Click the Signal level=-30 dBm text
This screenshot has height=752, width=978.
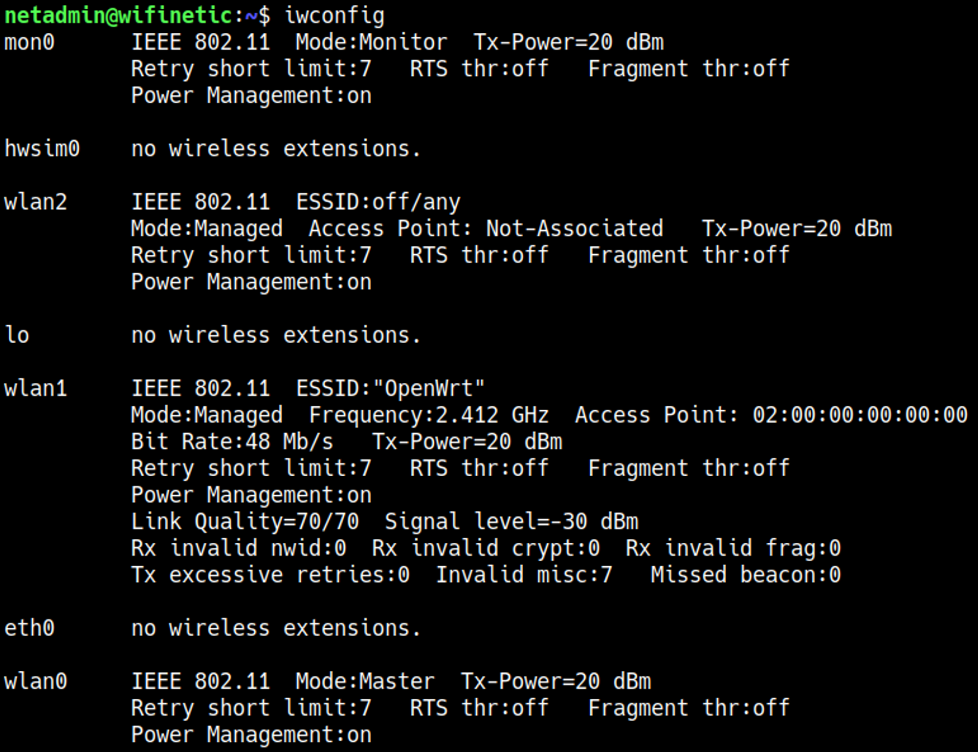[x=511, y=522]
